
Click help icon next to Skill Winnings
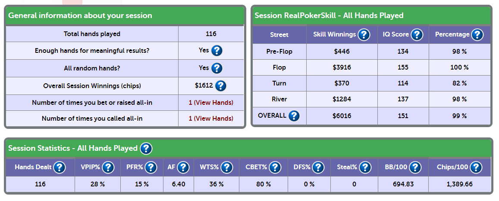point(364,34)
